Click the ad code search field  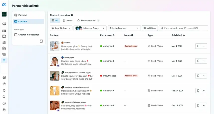pyautogui.click(x=185, y=28)
